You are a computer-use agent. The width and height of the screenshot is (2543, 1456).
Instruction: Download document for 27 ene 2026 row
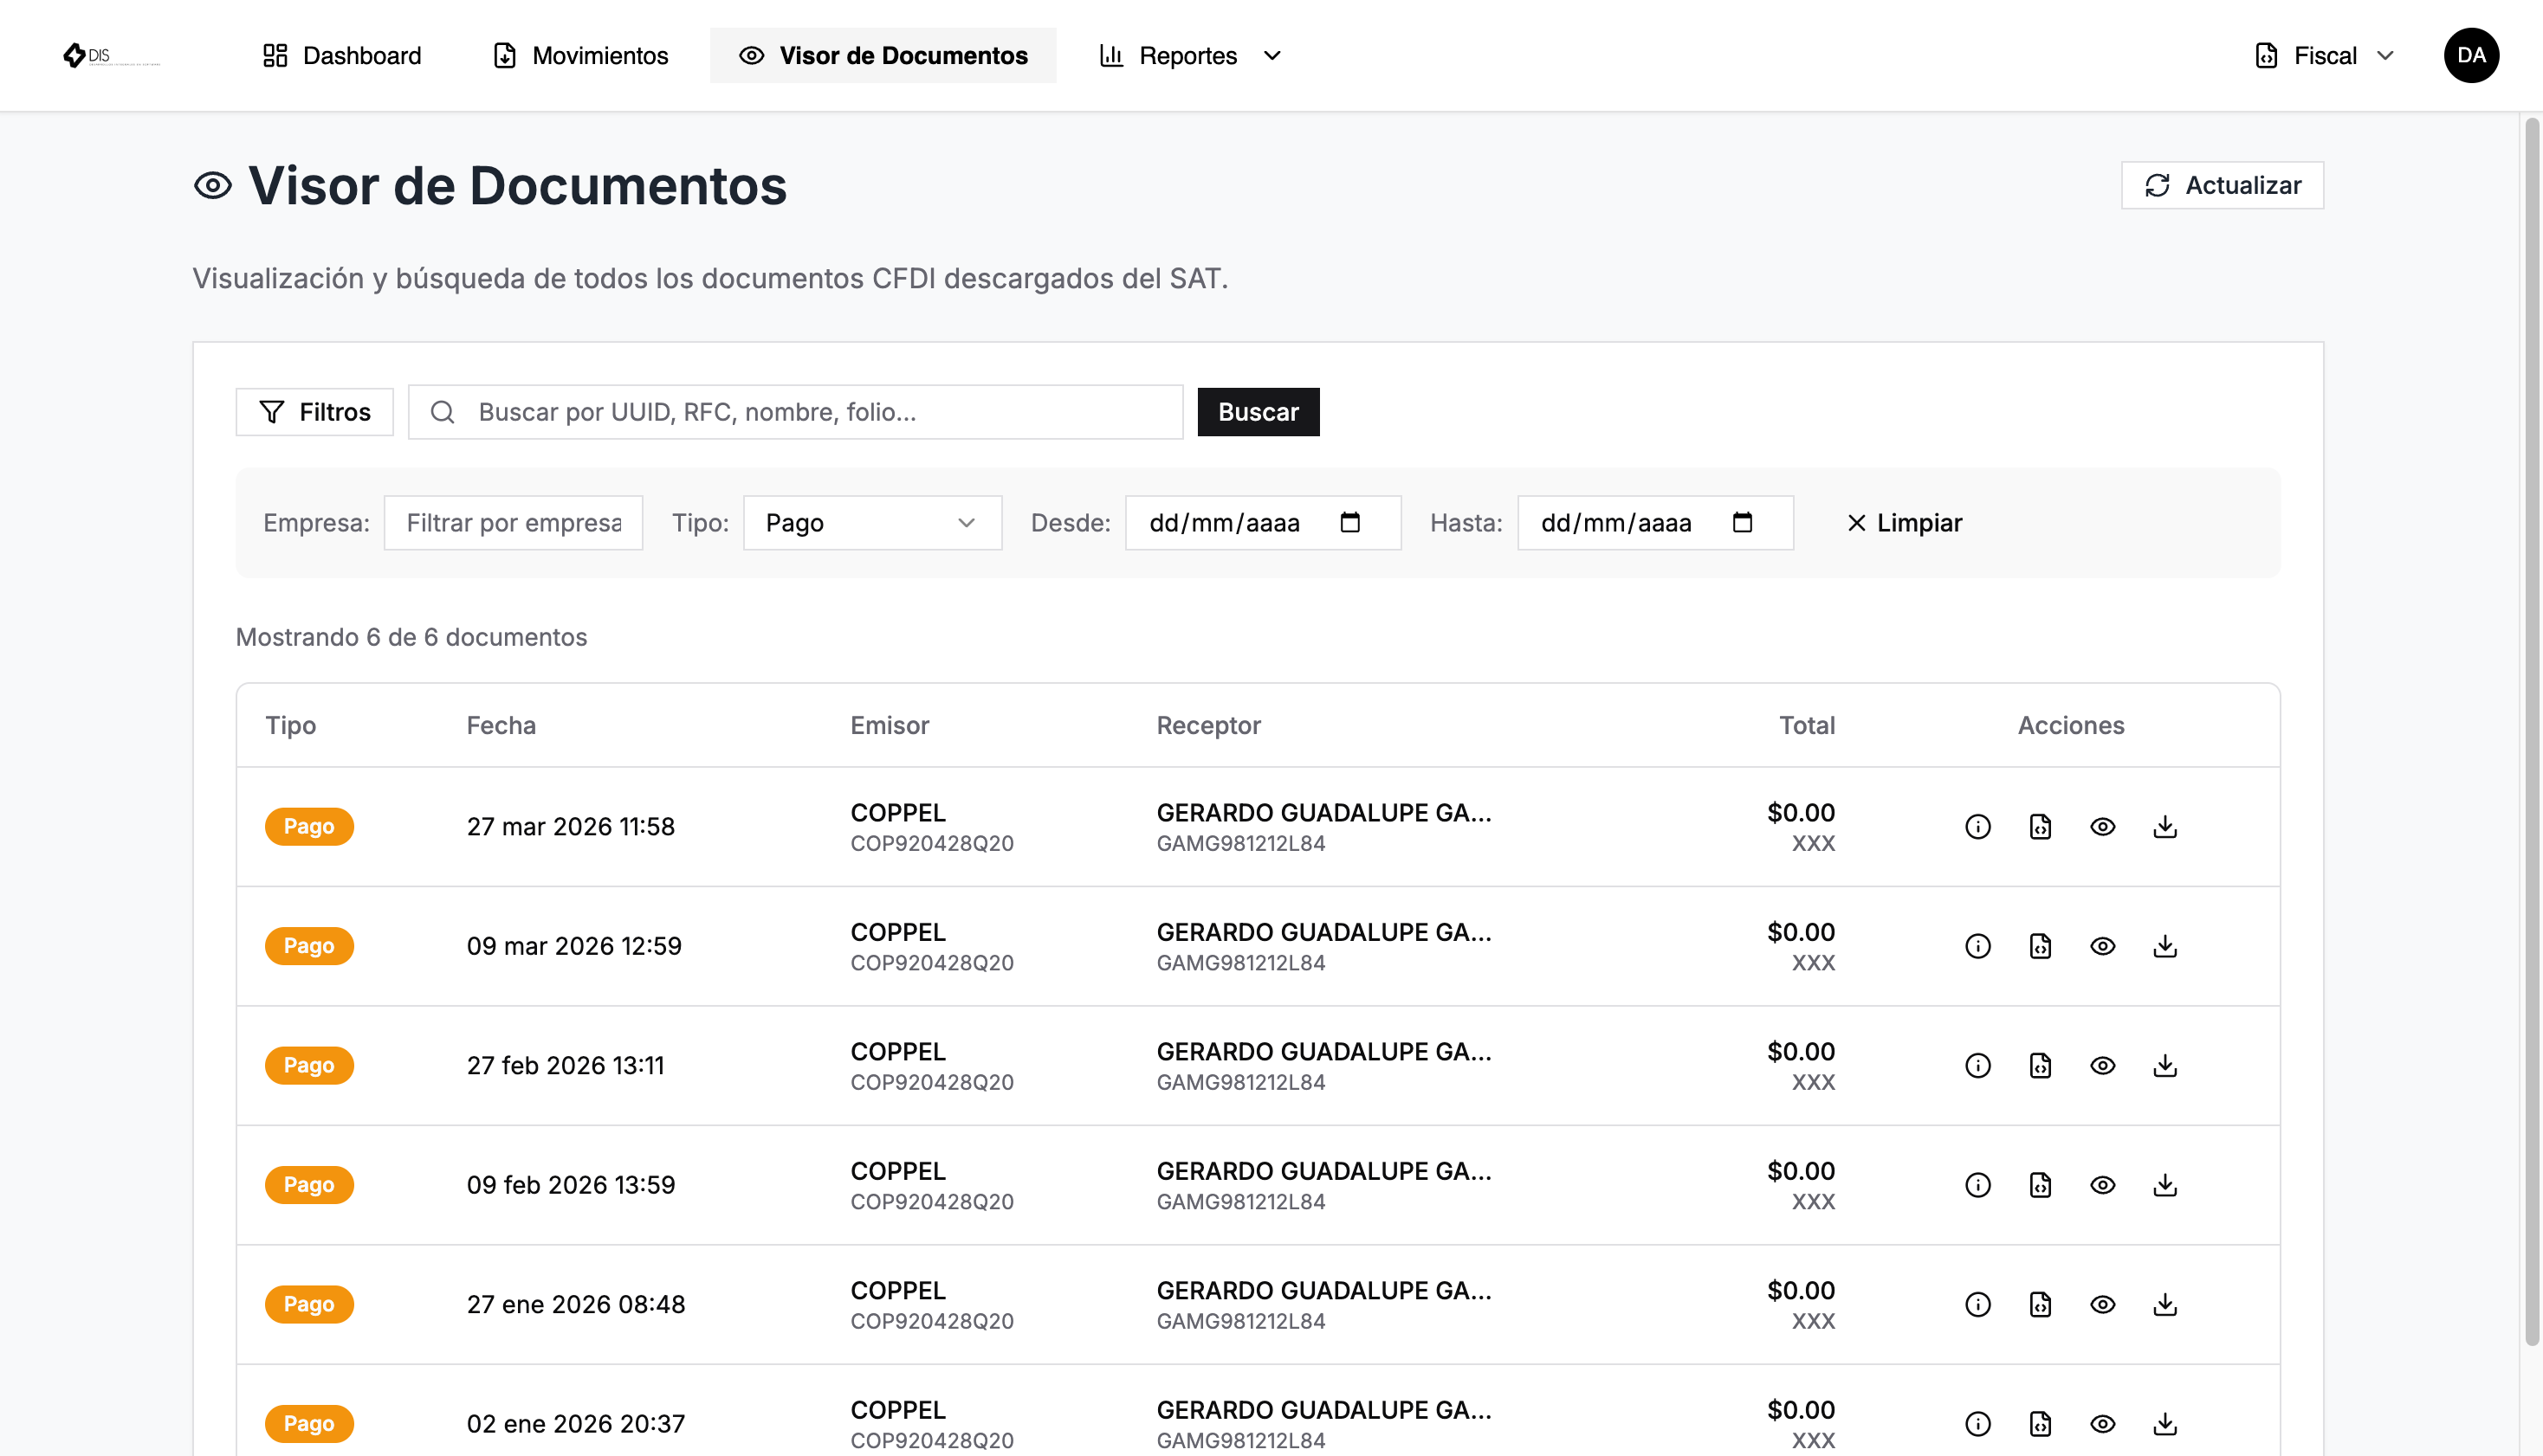[2164, 1304]
